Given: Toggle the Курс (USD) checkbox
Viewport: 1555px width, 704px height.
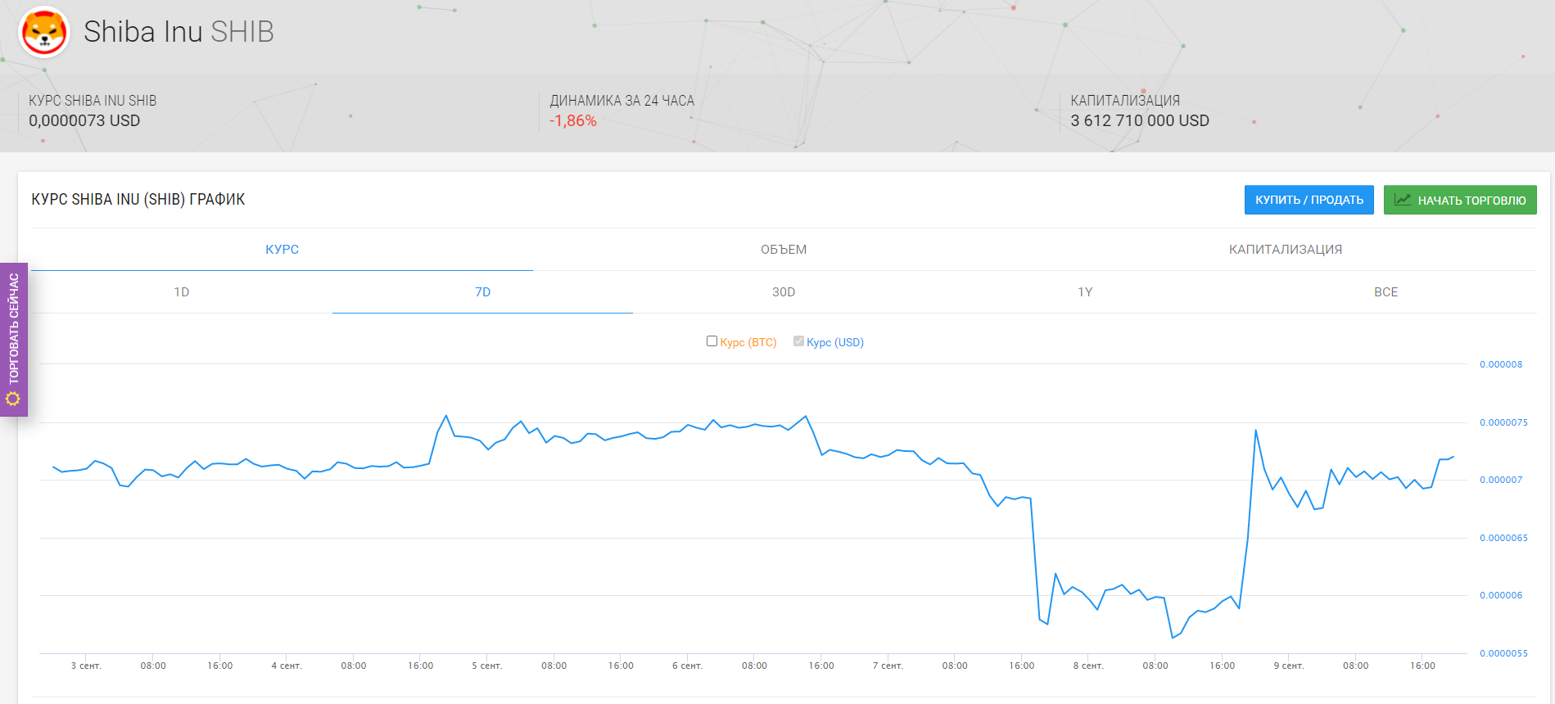Looking at the screenshot, I should click(x=798, y=341).
